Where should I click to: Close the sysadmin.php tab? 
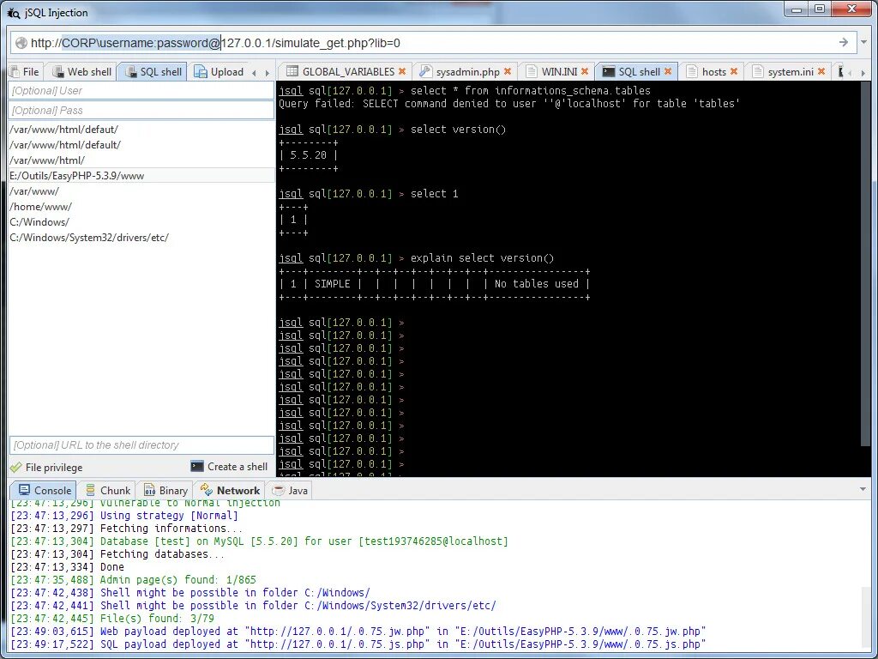(x=508, y=71)
